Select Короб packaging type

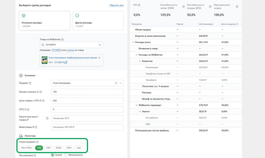click(53, 155)
